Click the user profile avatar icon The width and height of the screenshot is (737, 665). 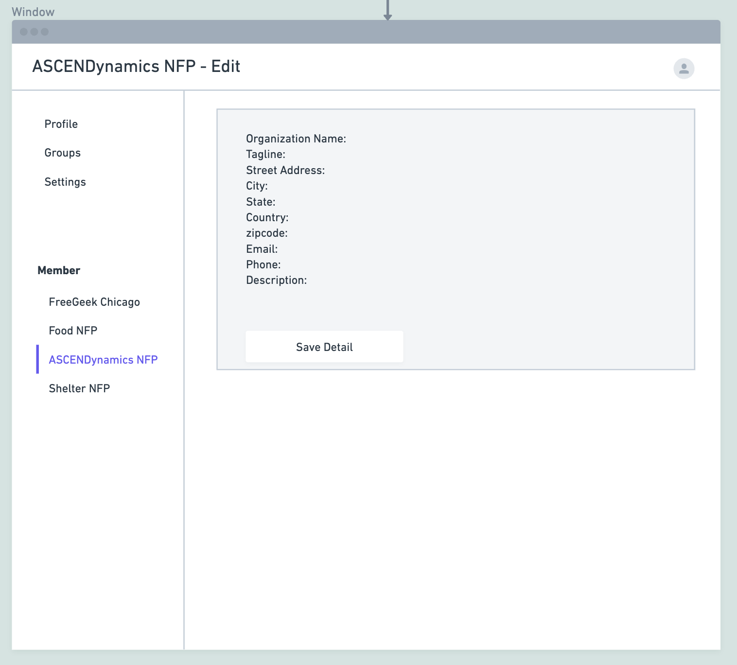coord(684,68)
